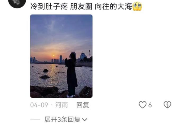Viewport: 181px width, 126px height.
Task: Tap the 朋友圈 words in comment
Action: pos(81,6)
